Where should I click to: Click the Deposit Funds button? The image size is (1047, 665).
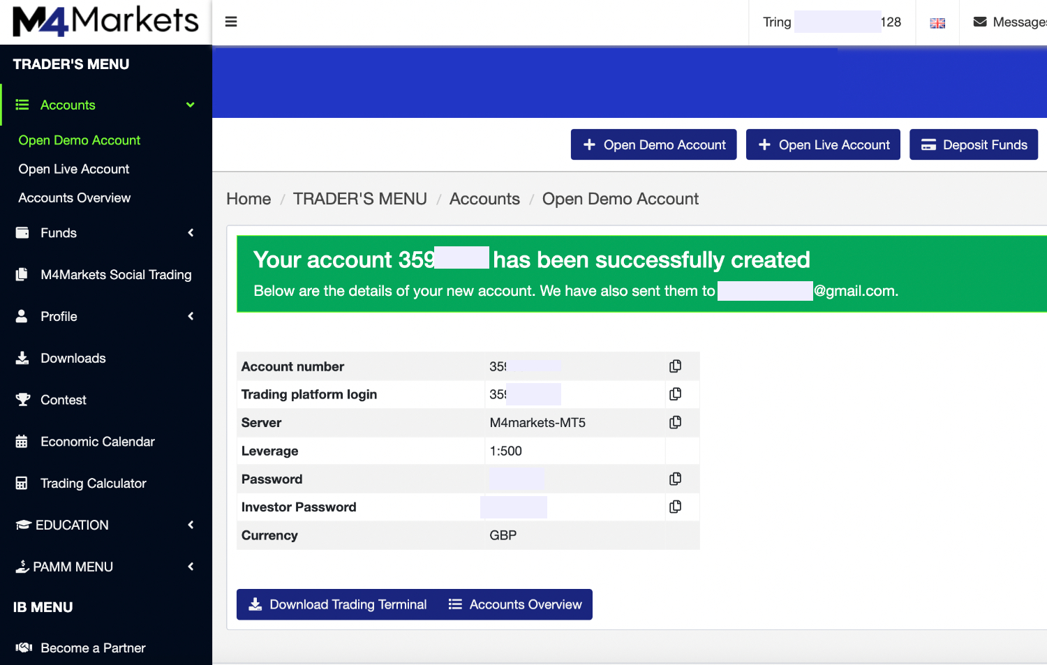[x=973, y=144]
